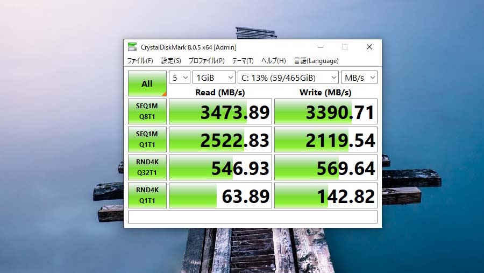Open the ヘルプ(H) menu

274,61
